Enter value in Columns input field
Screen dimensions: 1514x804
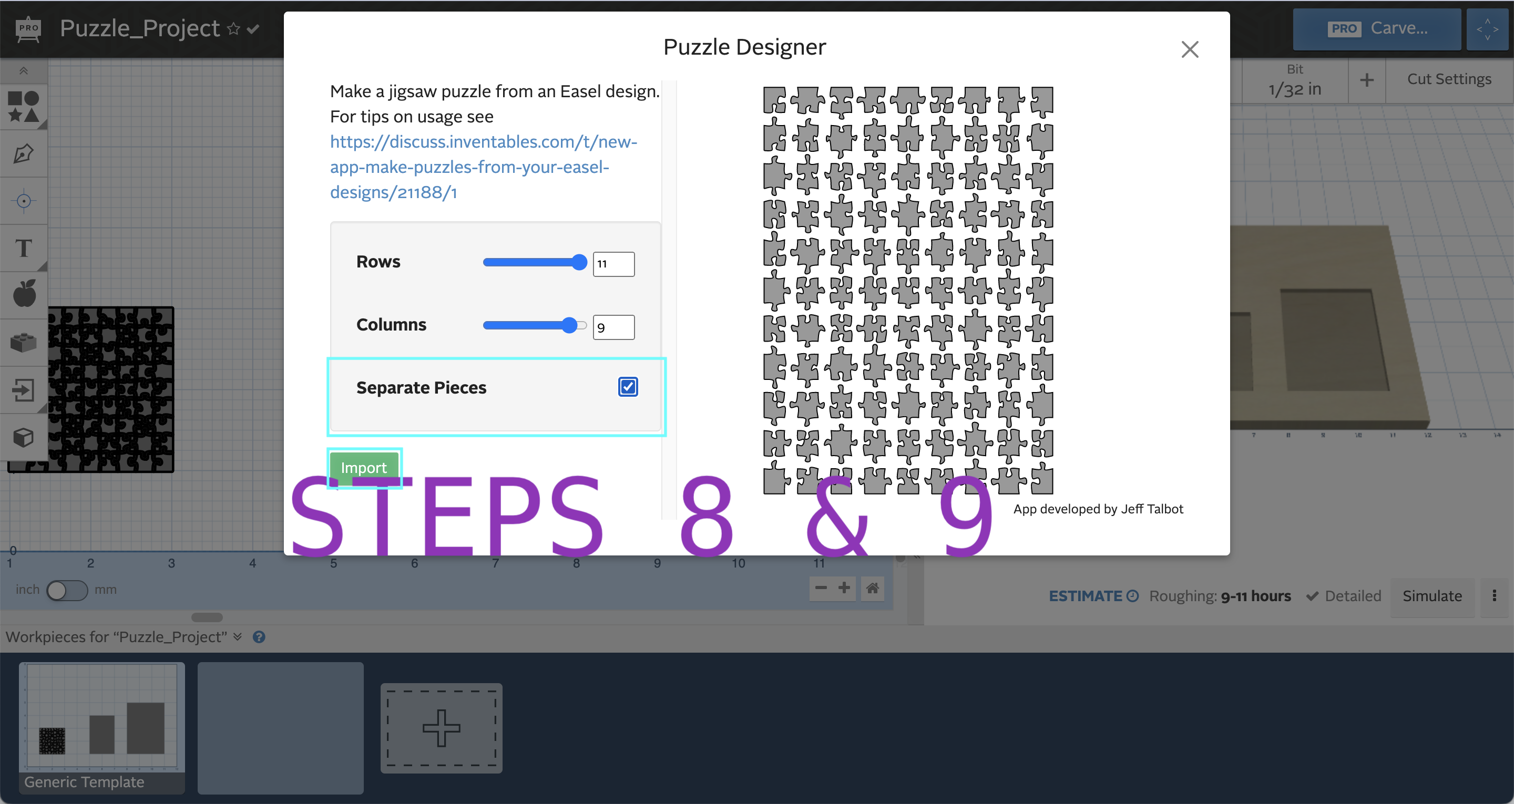[x=613, y=326]
